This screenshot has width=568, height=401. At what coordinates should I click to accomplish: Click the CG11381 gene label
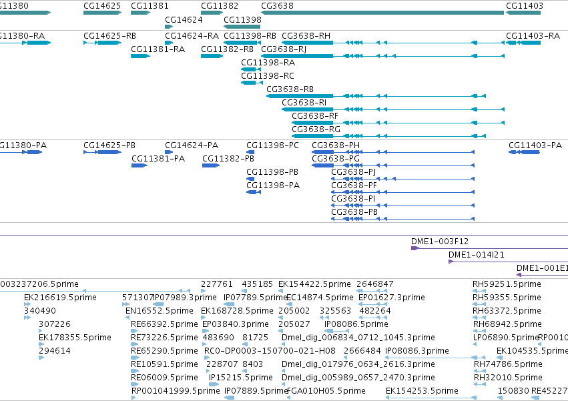pyautogui.click(x=150, y=6)
